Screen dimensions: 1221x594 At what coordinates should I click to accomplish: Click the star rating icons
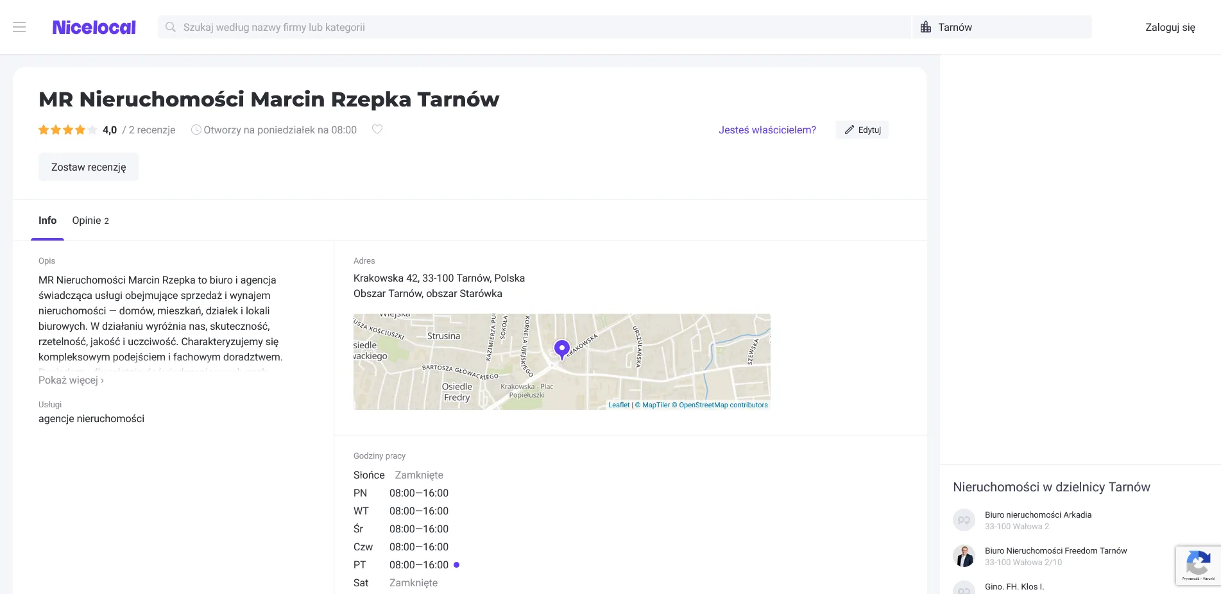point(67,130)
